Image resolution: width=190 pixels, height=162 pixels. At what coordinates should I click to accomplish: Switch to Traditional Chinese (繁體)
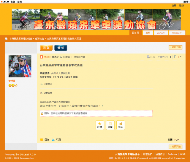(13, 2)
